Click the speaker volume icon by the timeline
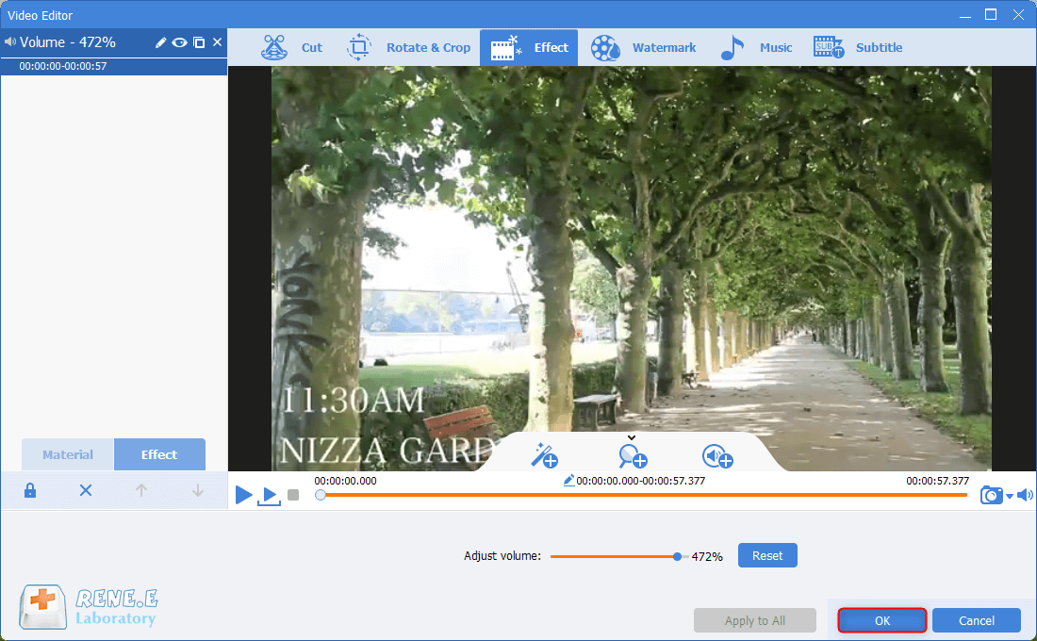Image resolution: width=1037 pixels, height=641 pixels. click(x=1025, y=495)
